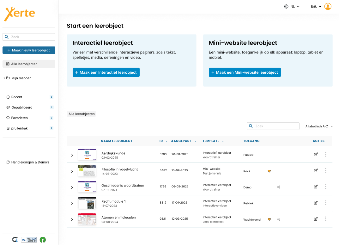Toggle the favorite heart on Filosofie in vogelvlucht
The width and height of the screenshot is (339, 245).
pos(269,171)
